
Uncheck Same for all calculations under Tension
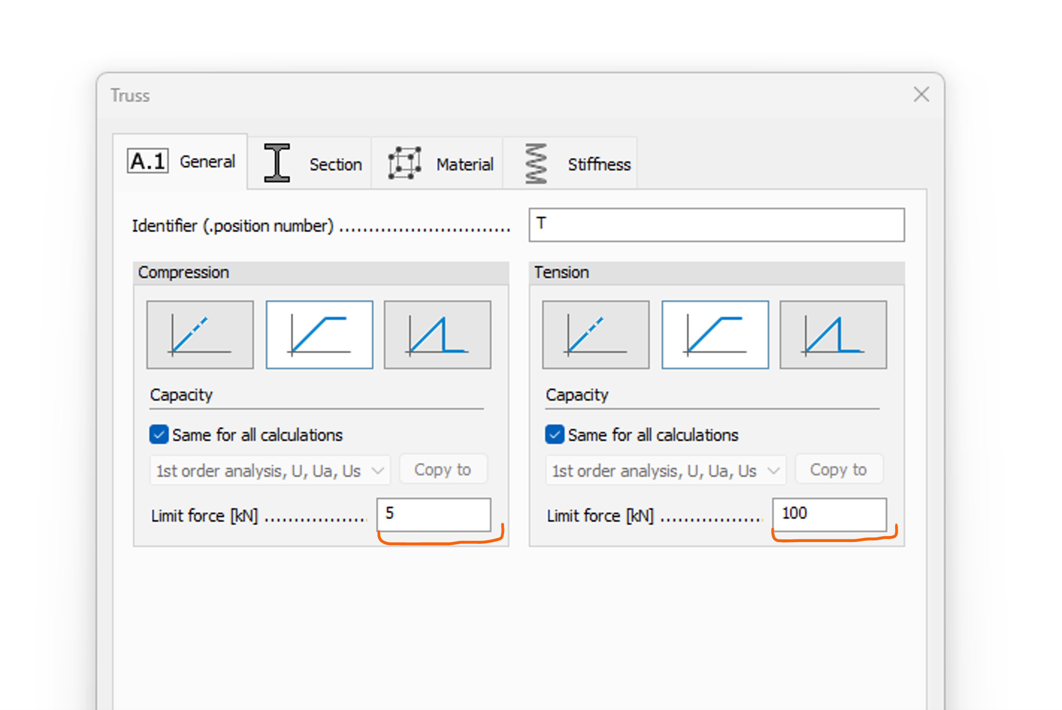[x=554, y=435]
